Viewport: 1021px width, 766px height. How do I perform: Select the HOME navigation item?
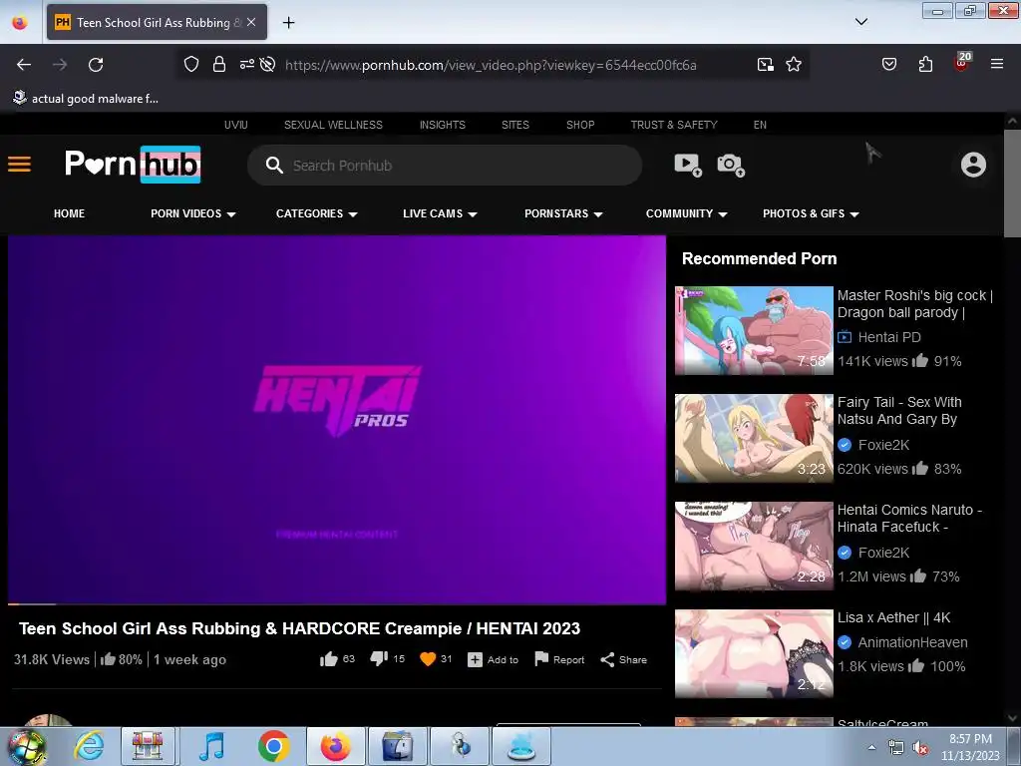pos(69,213)
